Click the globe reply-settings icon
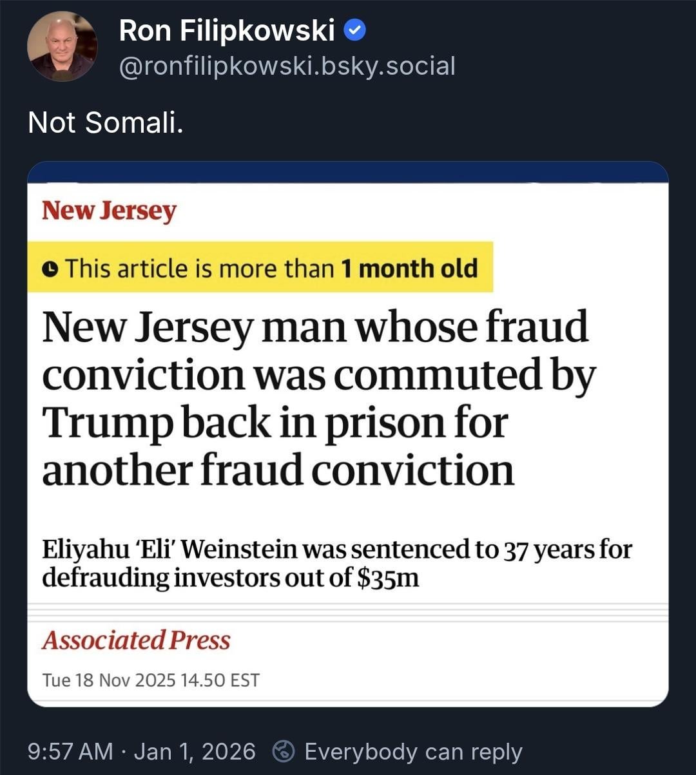The image size is (696, 775). point(284,751)
